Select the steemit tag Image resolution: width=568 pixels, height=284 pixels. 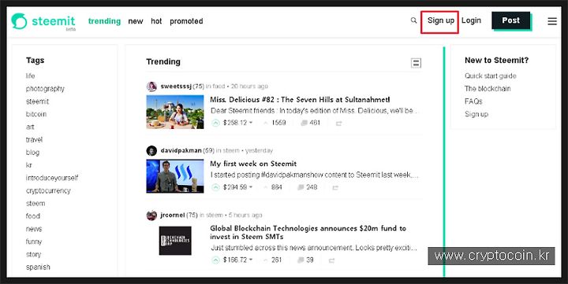[x=37, y=101]
